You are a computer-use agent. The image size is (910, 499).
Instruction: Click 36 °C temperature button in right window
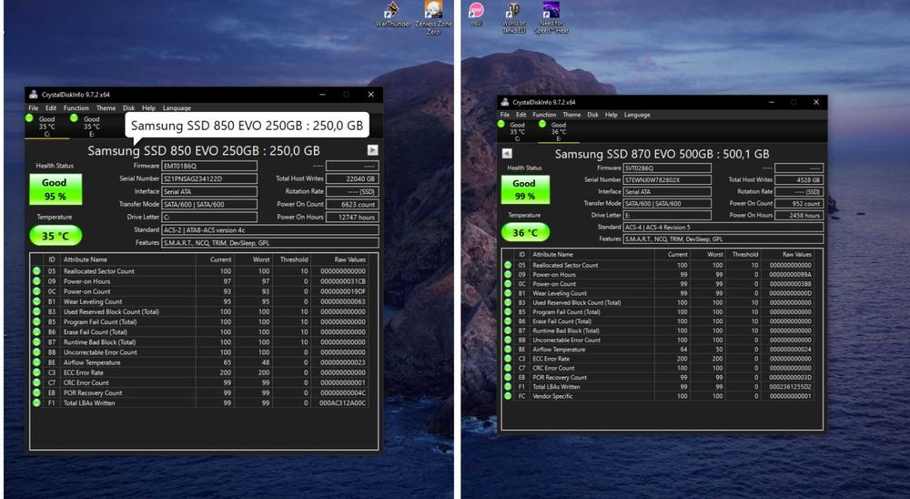pyautogui.click(x=525, y=232)
